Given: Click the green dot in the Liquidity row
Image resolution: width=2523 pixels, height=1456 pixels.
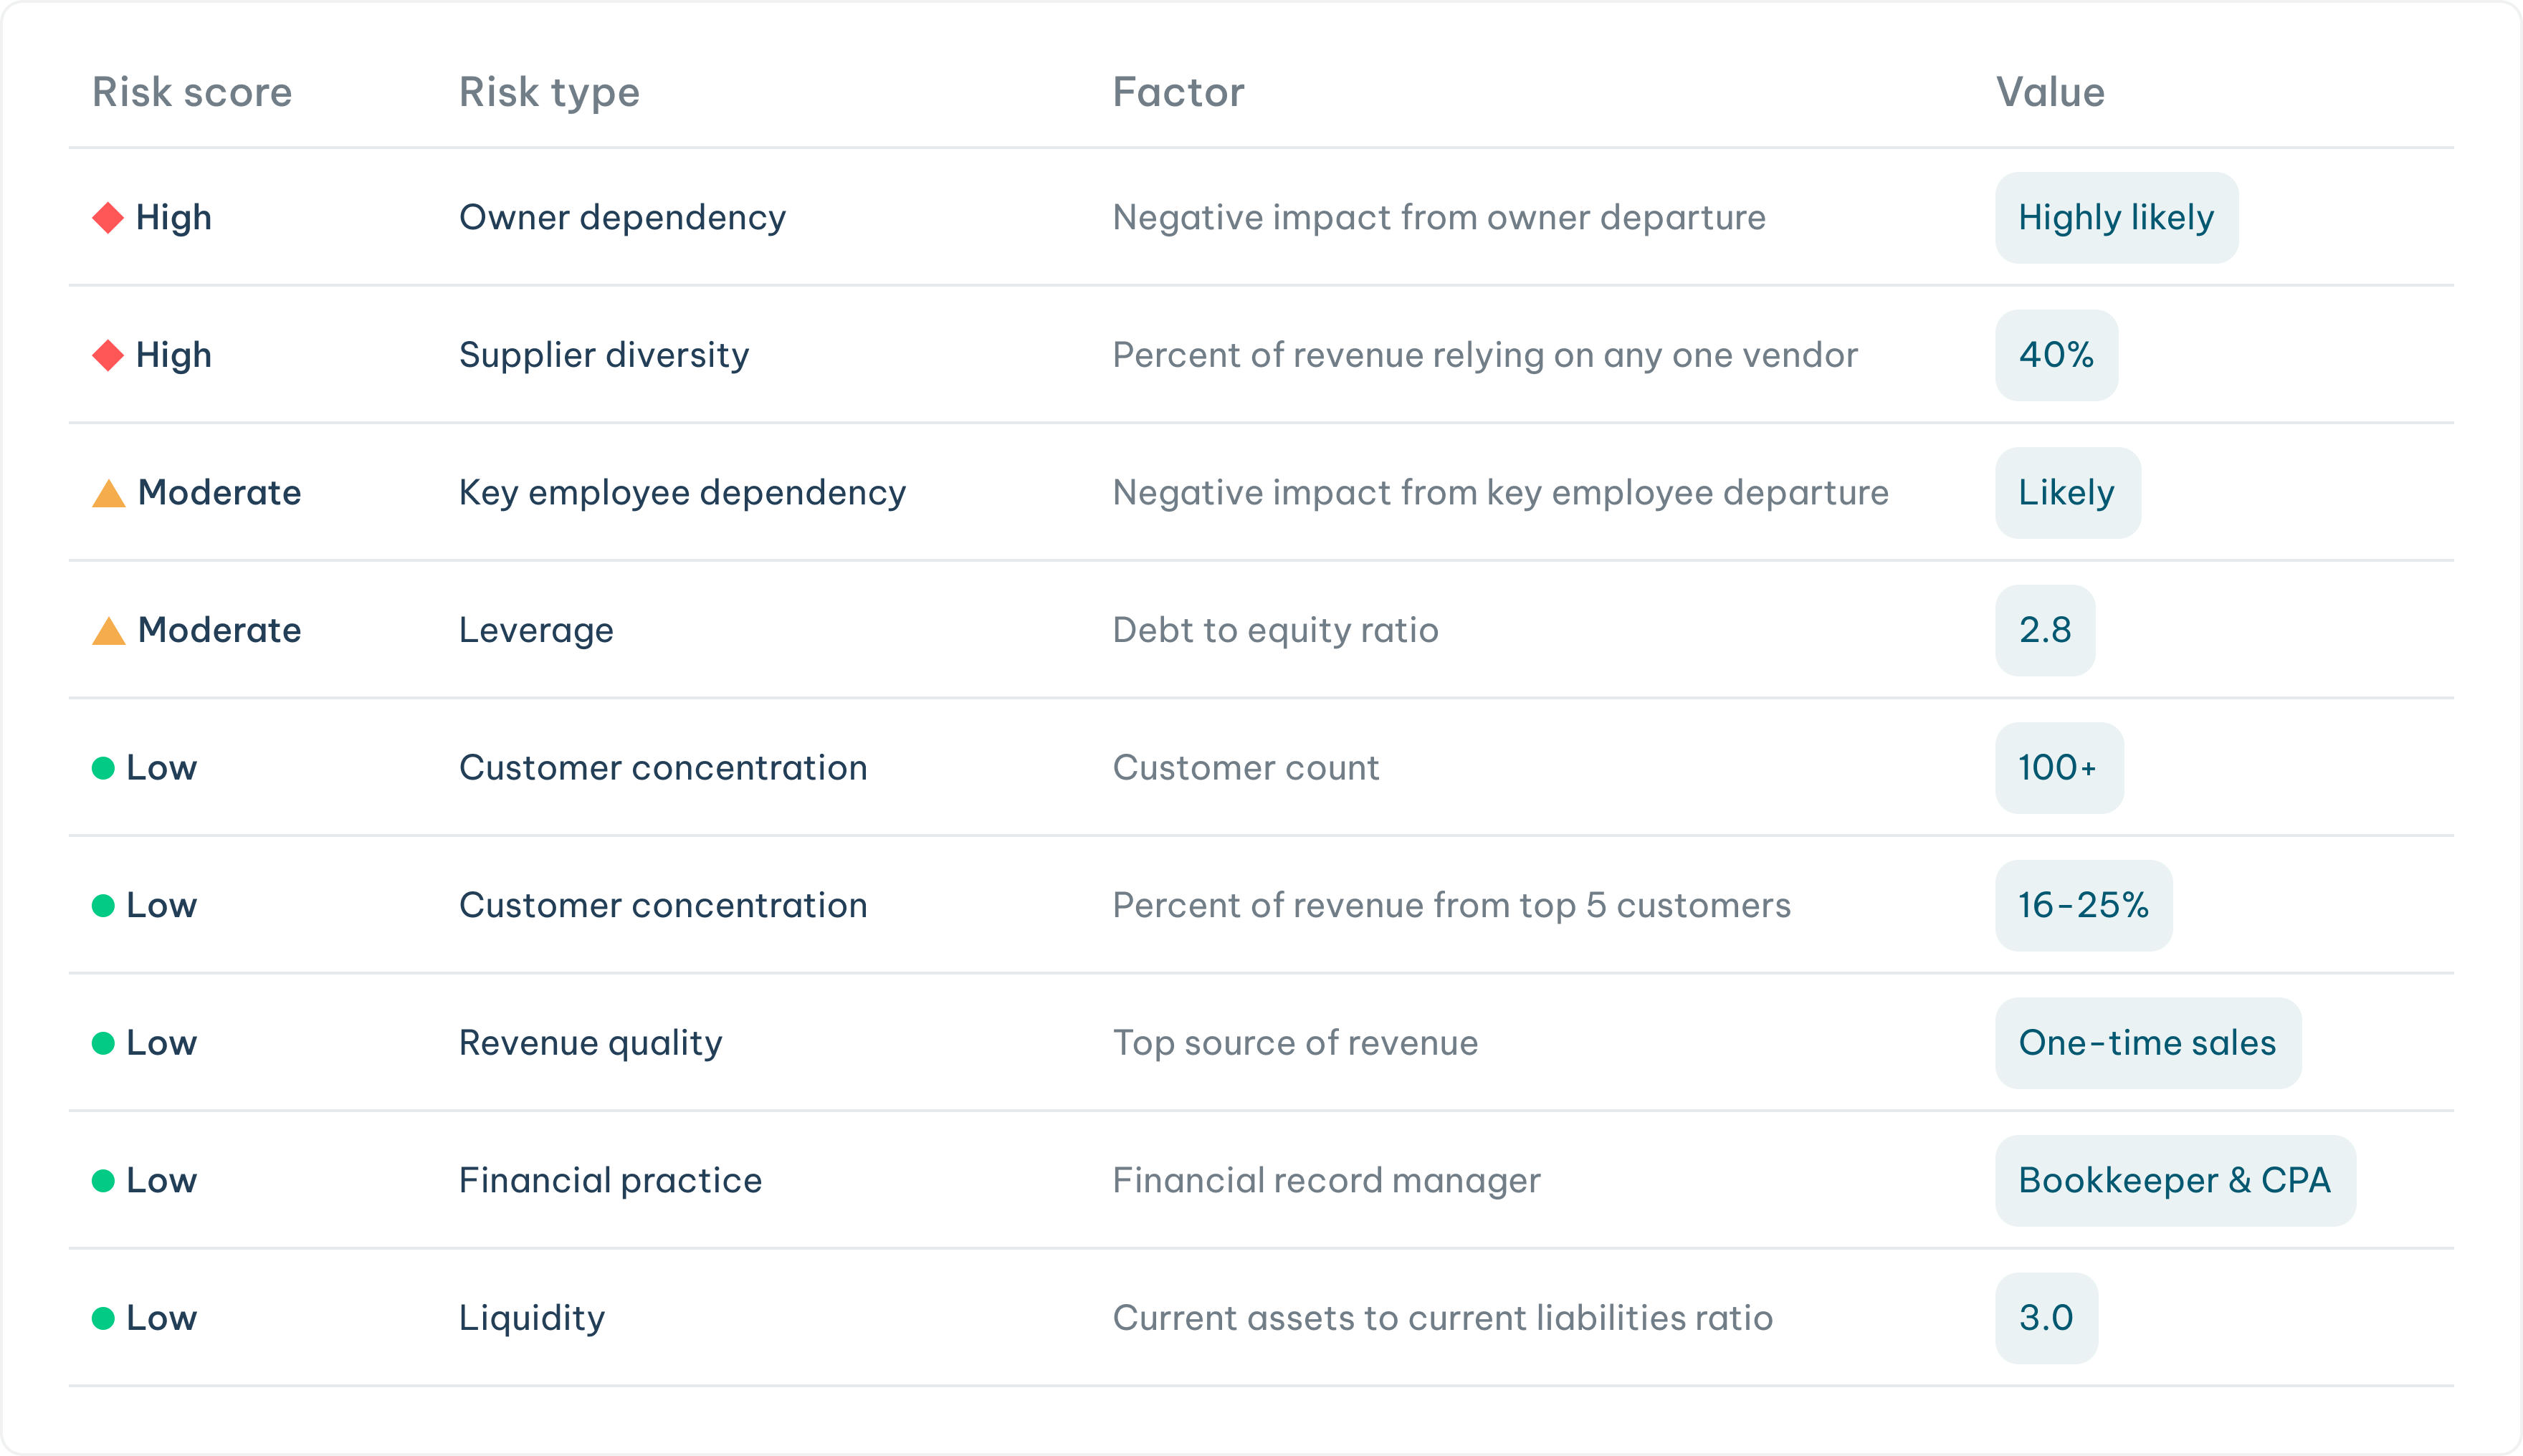Looking at the screenshot, I should point(103,1318).
